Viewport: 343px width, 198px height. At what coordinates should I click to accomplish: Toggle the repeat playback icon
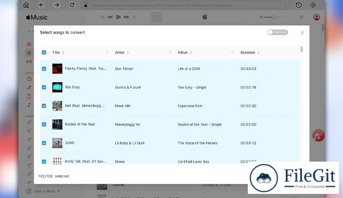pyautogui.click(x=134, y=17)
